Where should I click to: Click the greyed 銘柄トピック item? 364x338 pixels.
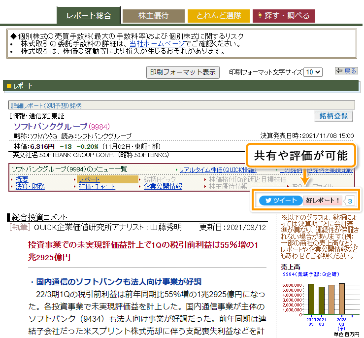point(160,179)
